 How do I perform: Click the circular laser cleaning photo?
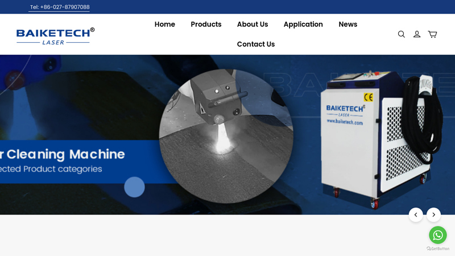point(226,136)
